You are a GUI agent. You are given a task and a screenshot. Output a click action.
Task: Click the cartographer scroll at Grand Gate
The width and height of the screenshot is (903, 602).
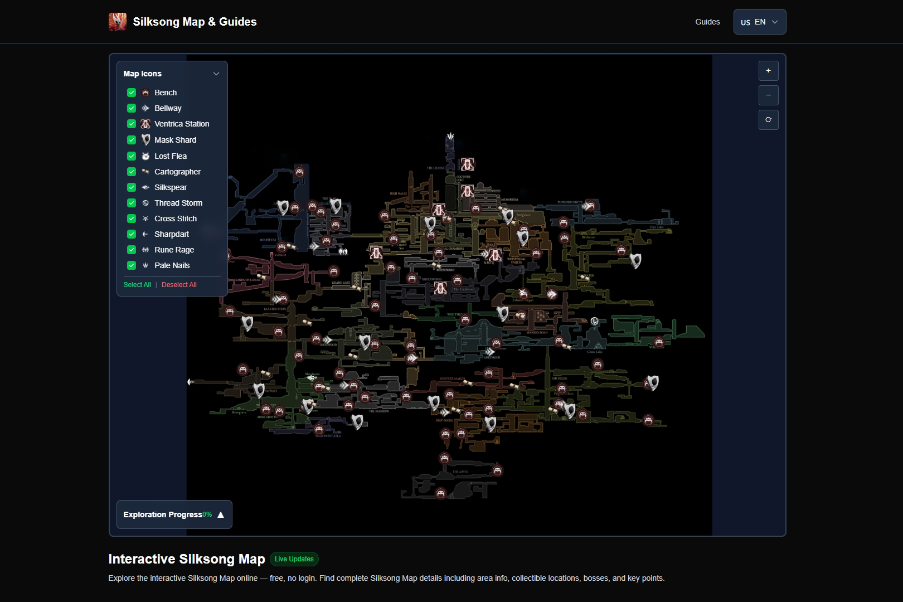tap(357, 288)
